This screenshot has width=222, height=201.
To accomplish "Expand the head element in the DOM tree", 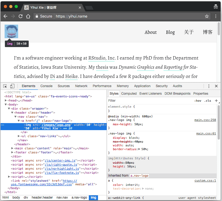I will point(5,100).
